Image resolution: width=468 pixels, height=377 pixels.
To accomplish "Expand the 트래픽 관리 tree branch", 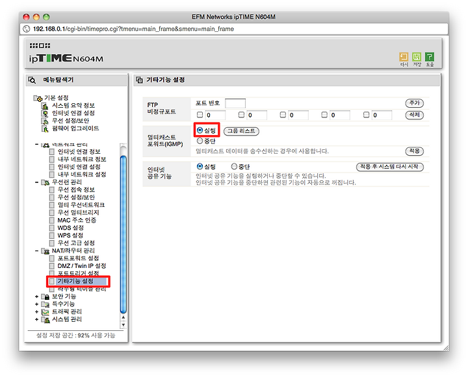I will (x=36, y=311).
